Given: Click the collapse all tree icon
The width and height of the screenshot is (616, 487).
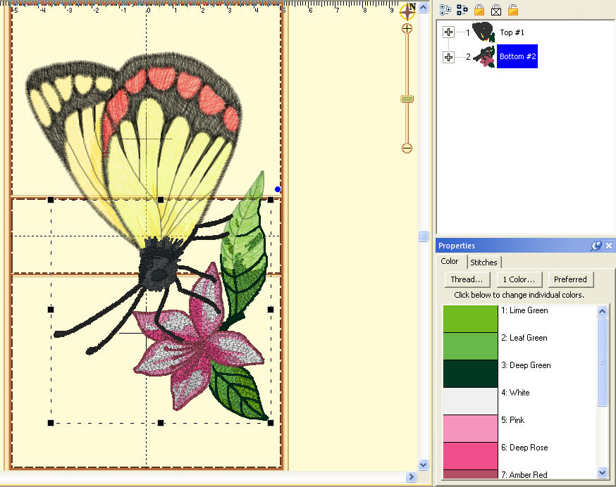Looking at the screenshot, I should [462, 10].
